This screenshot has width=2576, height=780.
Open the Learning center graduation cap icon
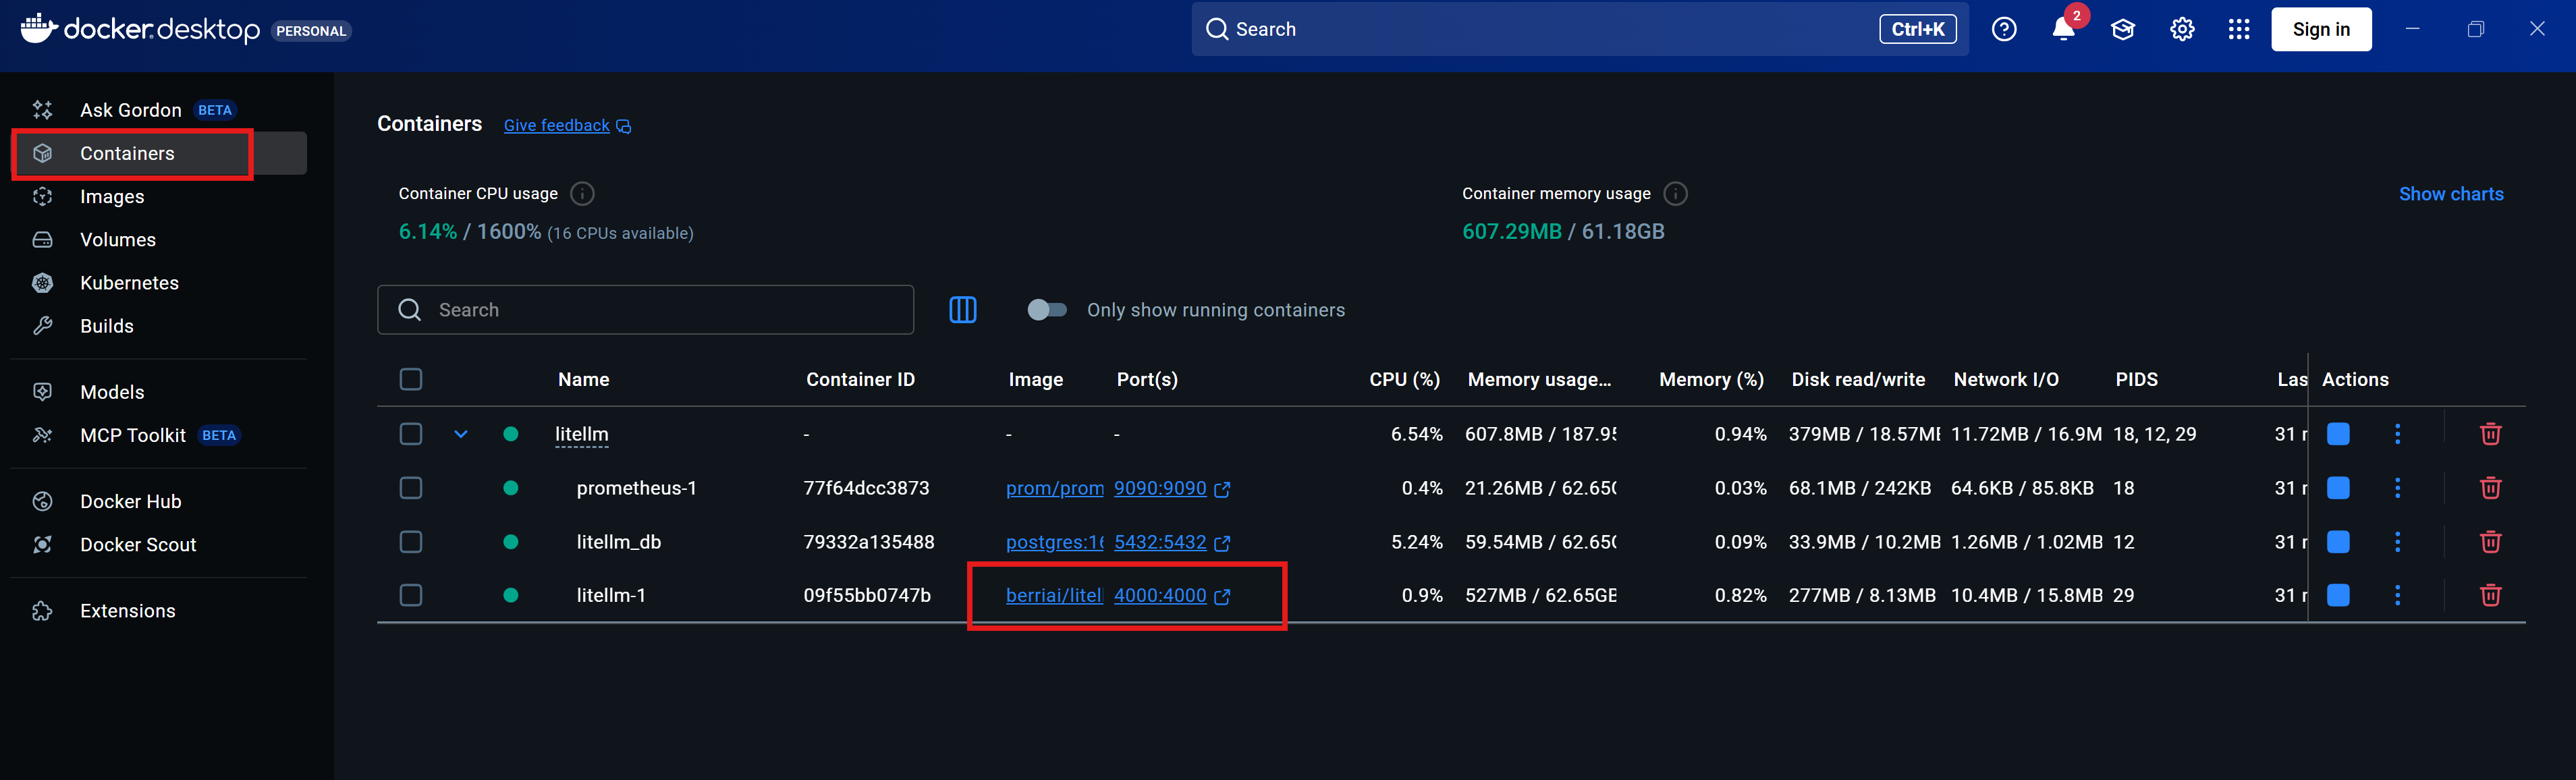(2122, 30)
